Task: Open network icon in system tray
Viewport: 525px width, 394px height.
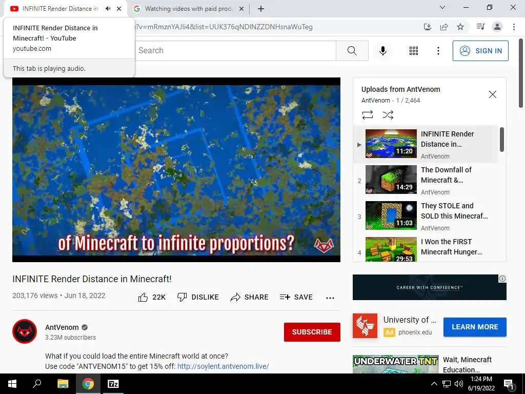Action: (446, 384)
